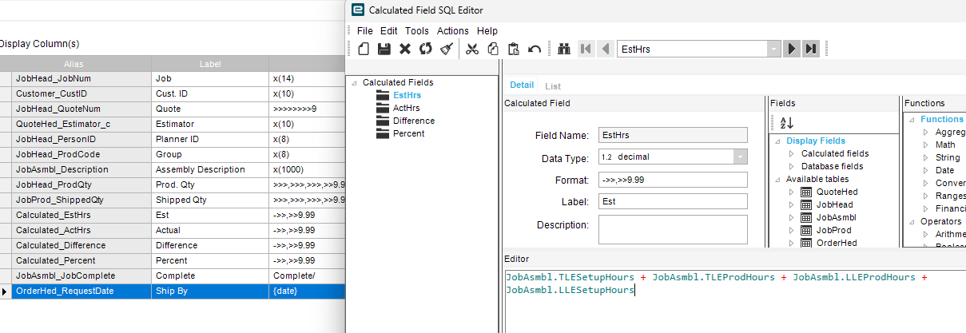Go to next record navigation arrow
The height and width of the screenshot is (333, 966).
[791, 49]
